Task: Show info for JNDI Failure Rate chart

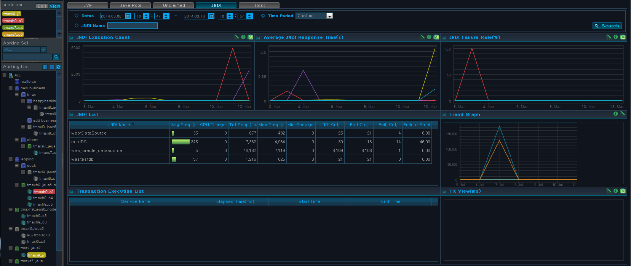Action: (616, 37)
